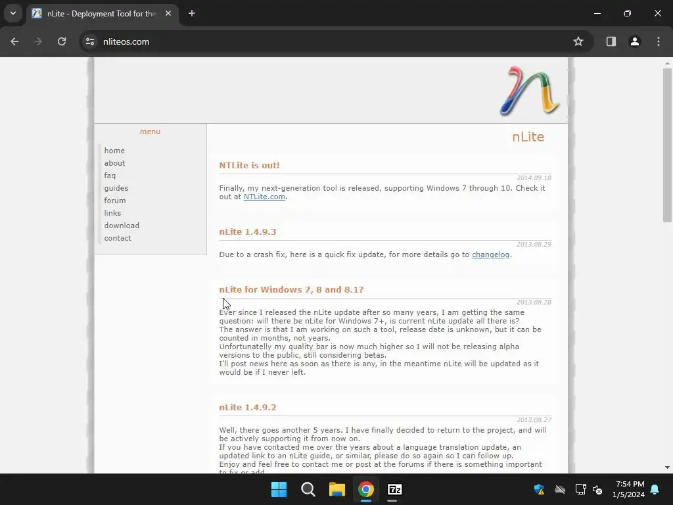The height and width of the screenshot is (505, 673).
Task: Open the network status tray icon
Action: 580,489
